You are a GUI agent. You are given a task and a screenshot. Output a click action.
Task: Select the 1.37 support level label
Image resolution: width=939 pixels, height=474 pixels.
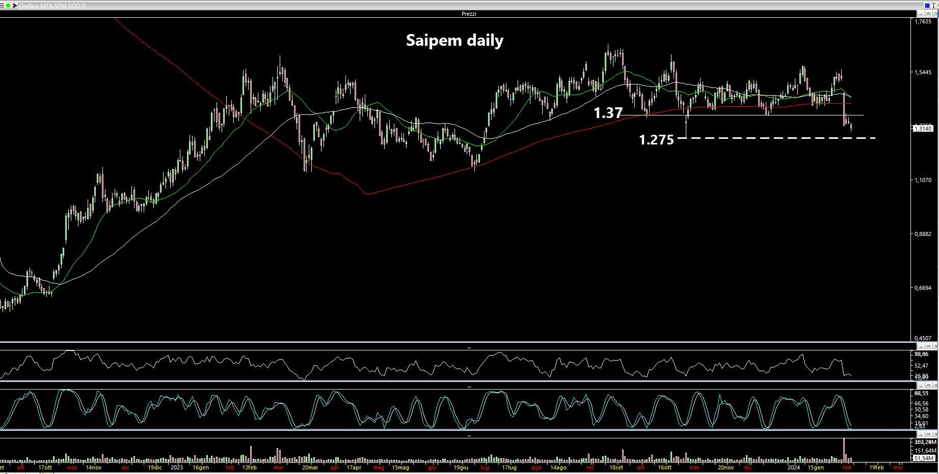click(x=608, y=113)
